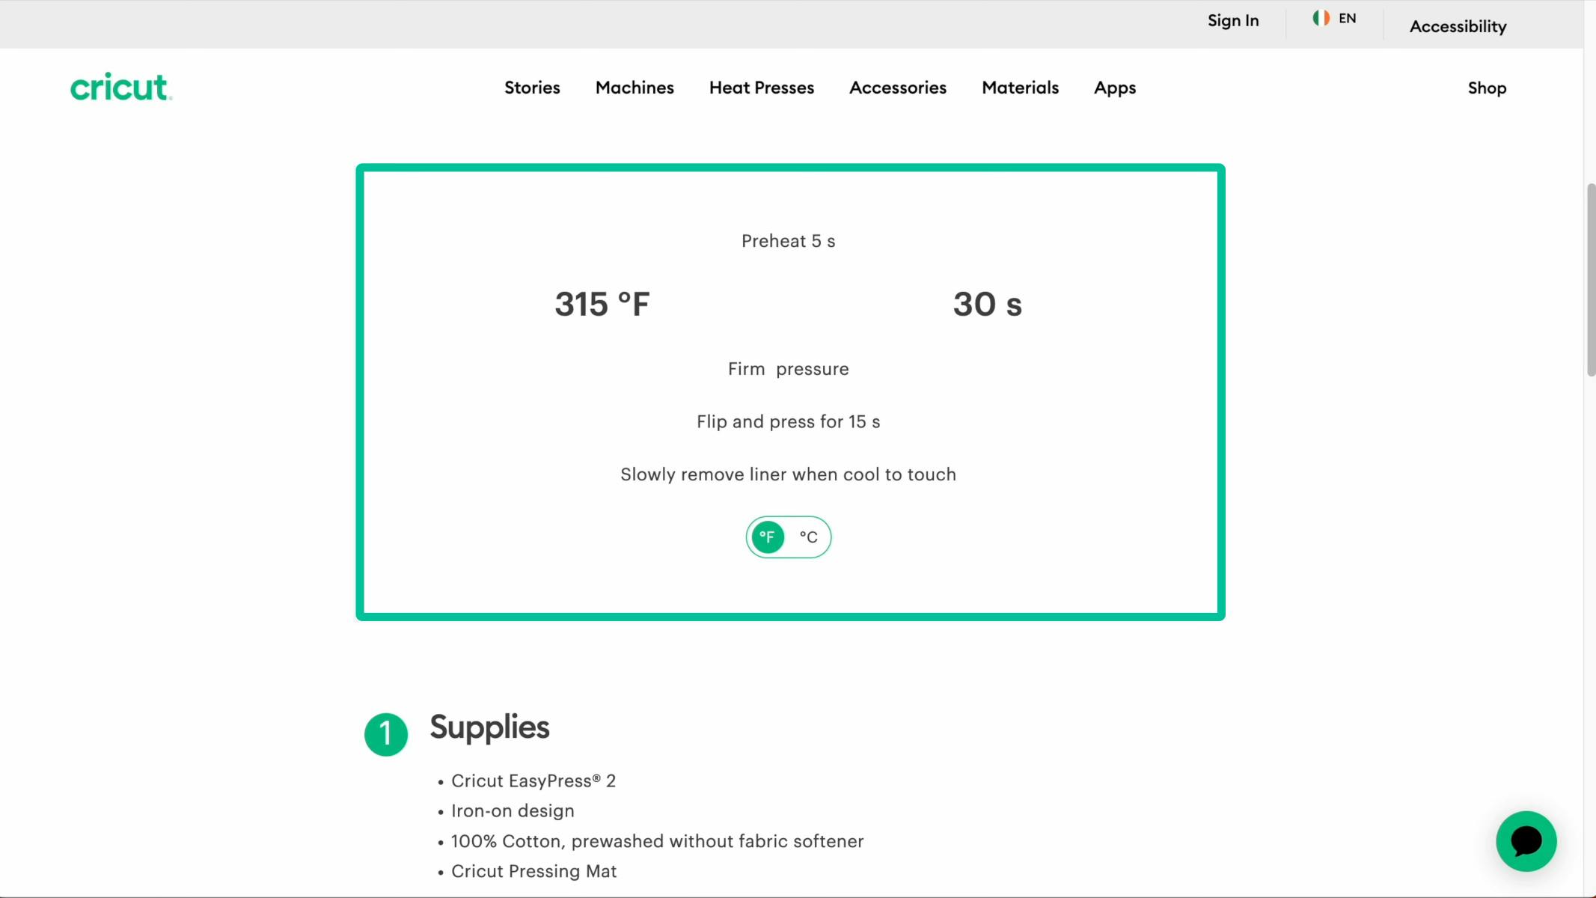Expand the Machines menu

[x=635, y=88]
